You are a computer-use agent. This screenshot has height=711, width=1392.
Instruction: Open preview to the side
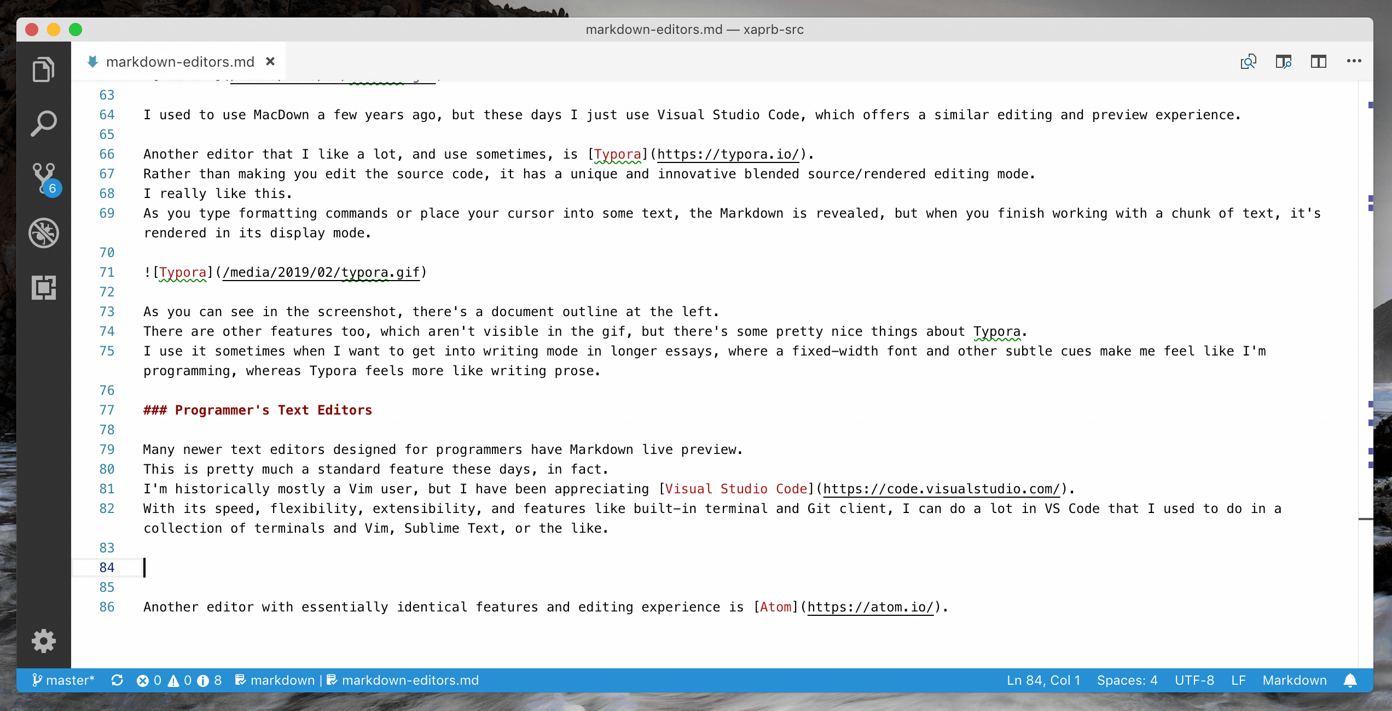1283,61
